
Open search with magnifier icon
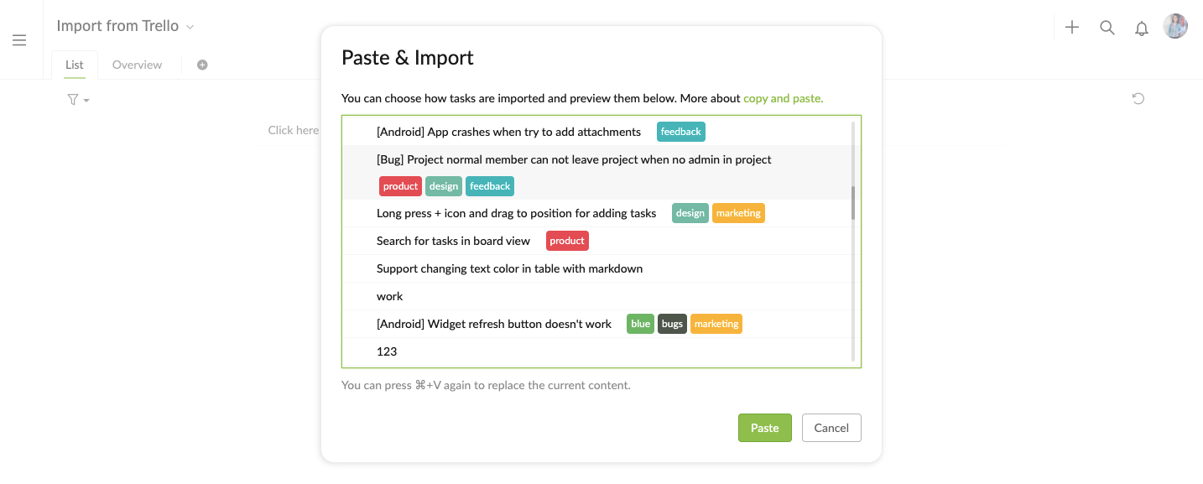1107,28
